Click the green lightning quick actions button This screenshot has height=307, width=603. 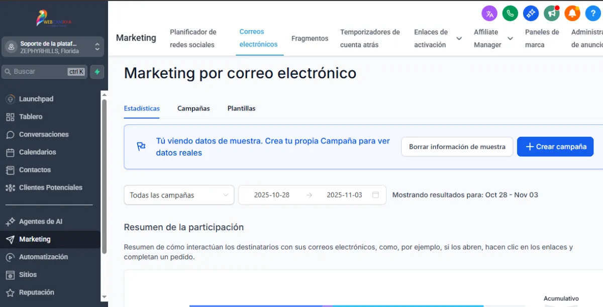[97, 72]
